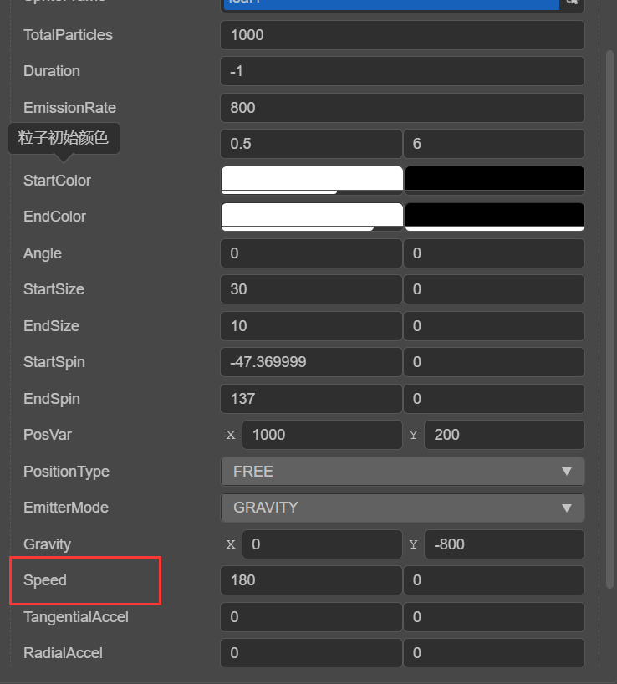Click the EndSpin field showing 137
This screenshot has width=617, height=684.
tap(311, 399)
